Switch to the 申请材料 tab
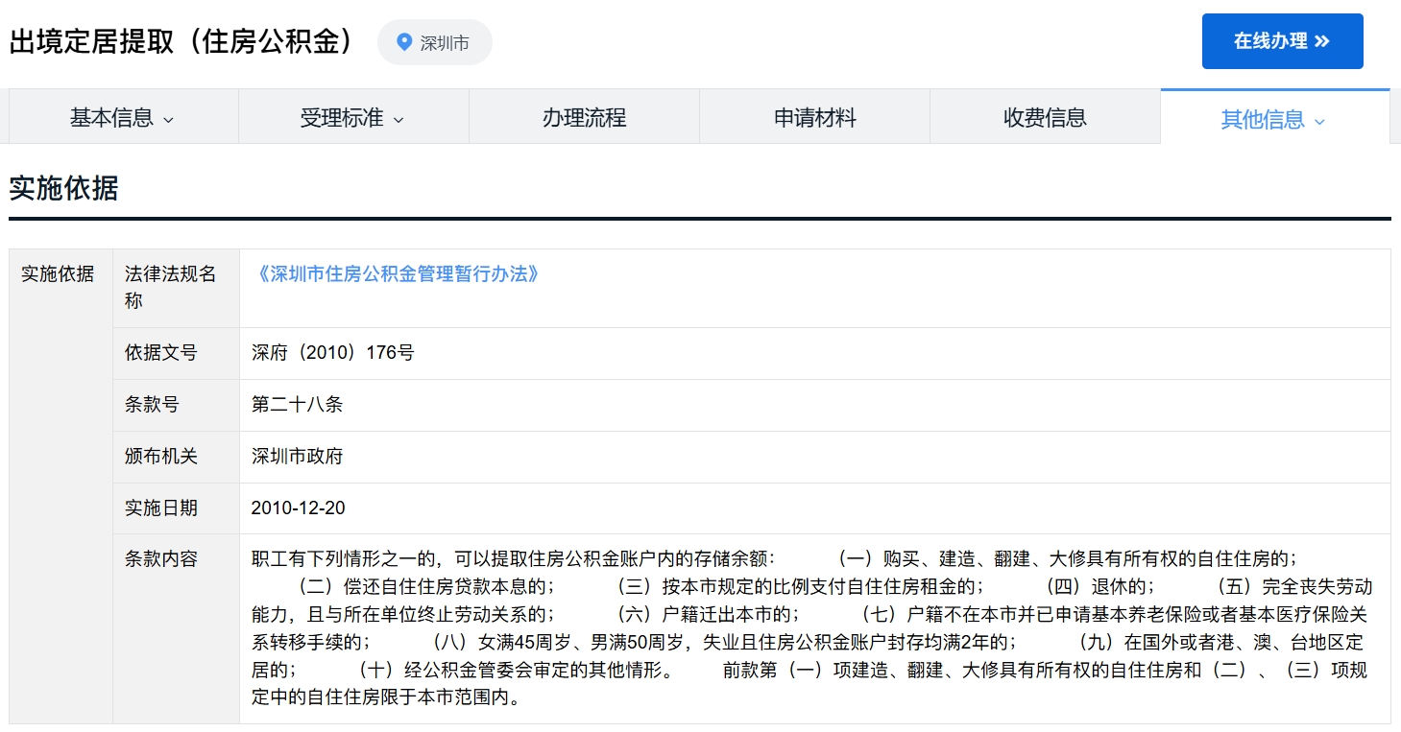Viewport: 1401px width, 732px height. (x=814, y=116)
